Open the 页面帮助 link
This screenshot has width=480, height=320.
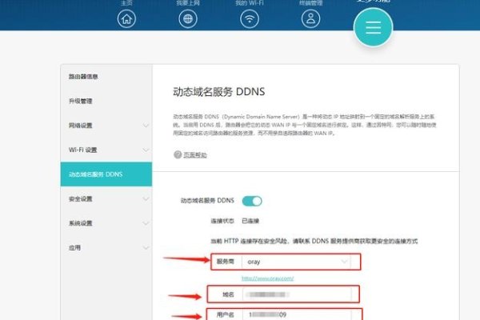195,155
